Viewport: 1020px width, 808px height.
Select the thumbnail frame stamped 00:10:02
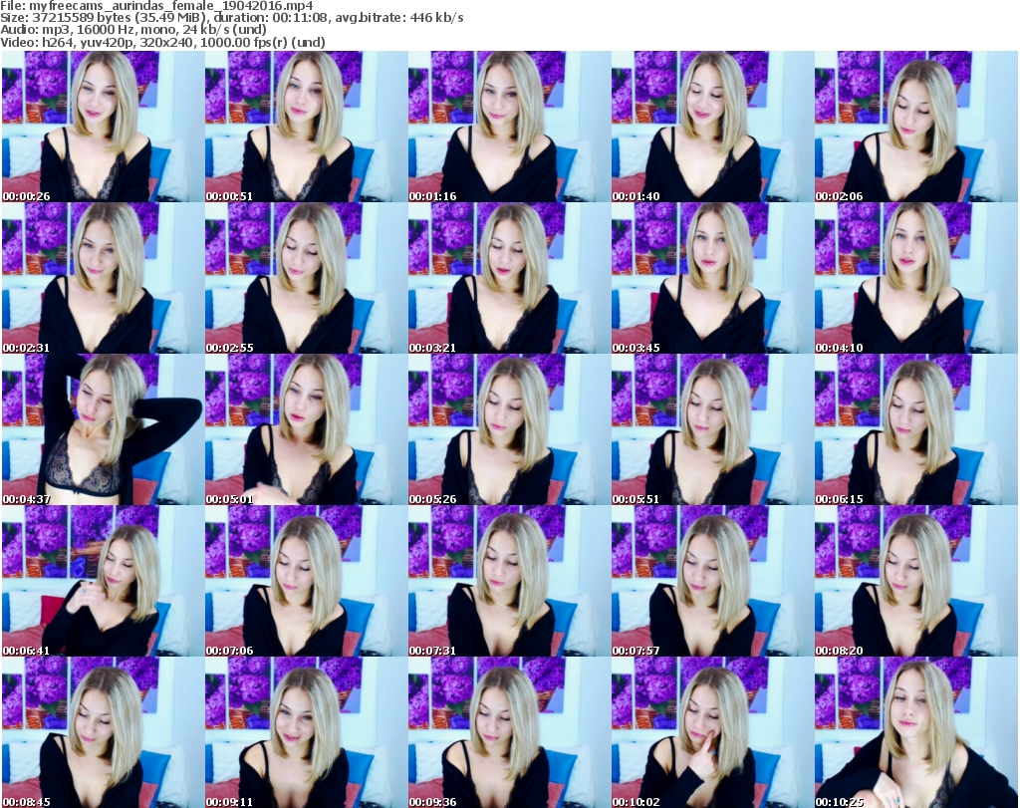[x=712, y=732]
